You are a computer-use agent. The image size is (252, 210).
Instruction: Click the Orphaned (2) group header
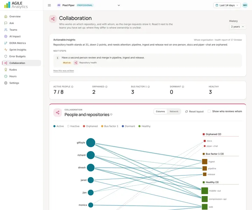(220, 134)
